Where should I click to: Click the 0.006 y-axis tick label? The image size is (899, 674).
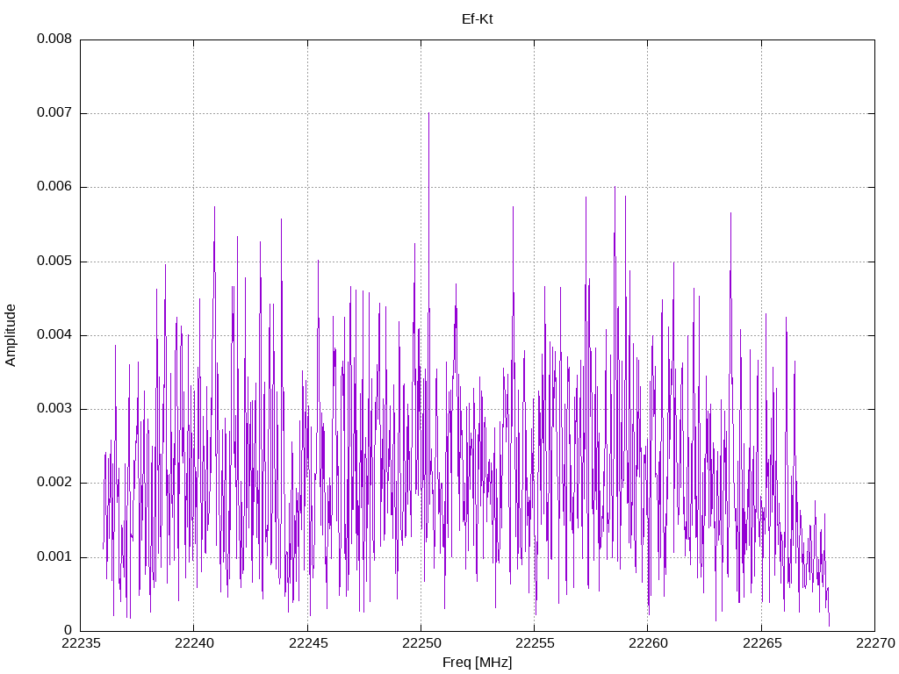tap(54, 187)
